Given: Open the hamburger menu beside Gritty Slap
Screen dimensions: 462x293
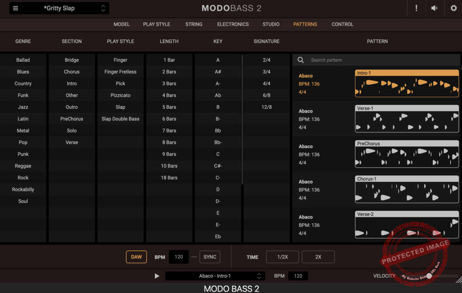Looking at the screenshot, I should 16,8.
